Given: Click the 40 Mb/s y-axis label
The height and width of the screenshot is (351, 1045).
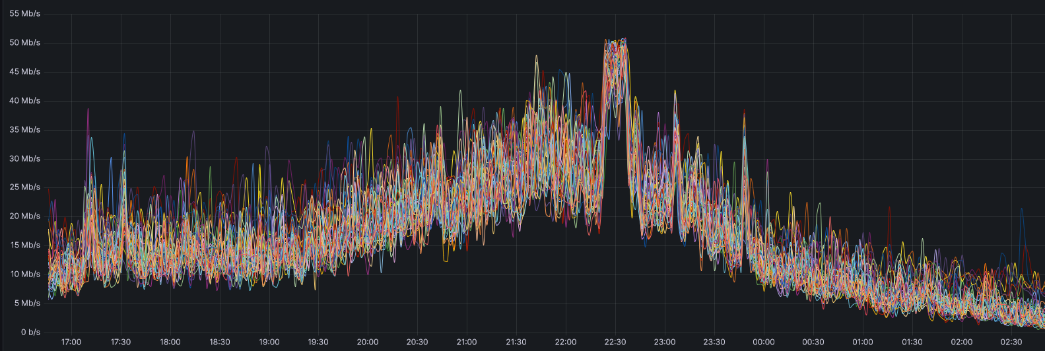Looking at the screenshot, I should pos(24,100).
